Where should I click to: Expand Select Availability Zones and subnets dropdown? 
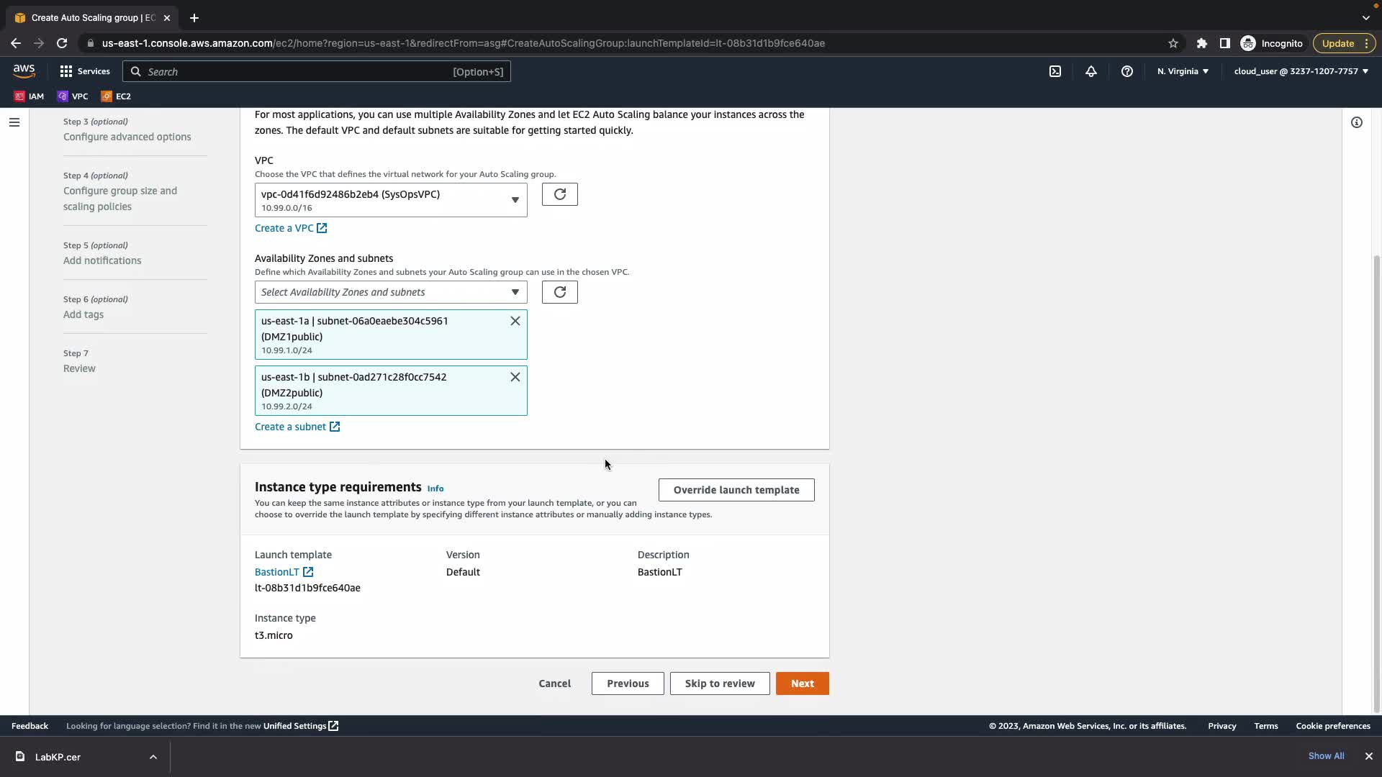pos(390,292)
